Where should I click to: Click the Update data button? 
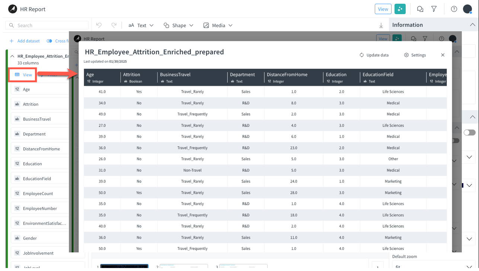click(x=374, y=55)
